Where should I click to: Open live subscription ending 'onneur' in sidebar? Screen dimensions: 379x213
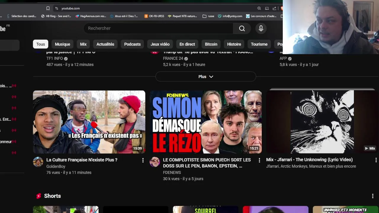pos(8,142)
